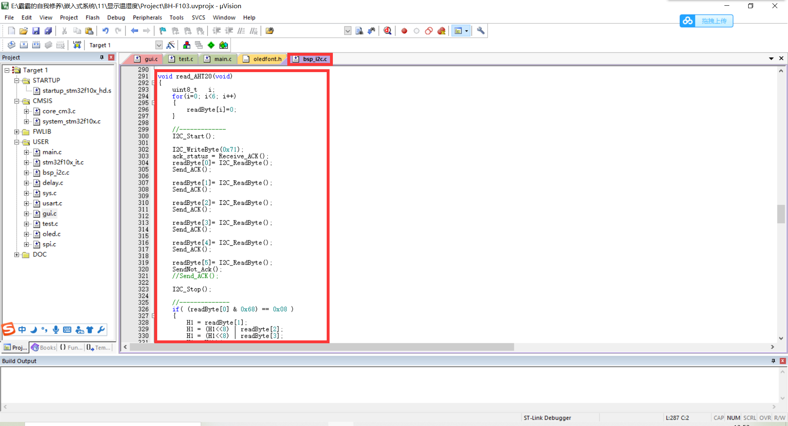Close the Project panel
Viewport: 788px width, 426px height.
tap(111, 57)
